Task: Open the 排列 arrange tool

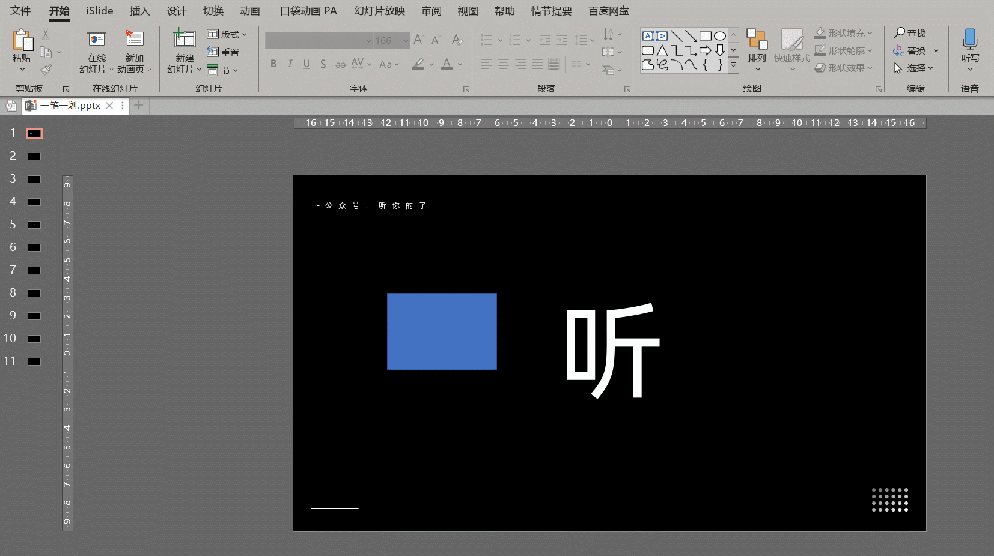Action: 757,51
